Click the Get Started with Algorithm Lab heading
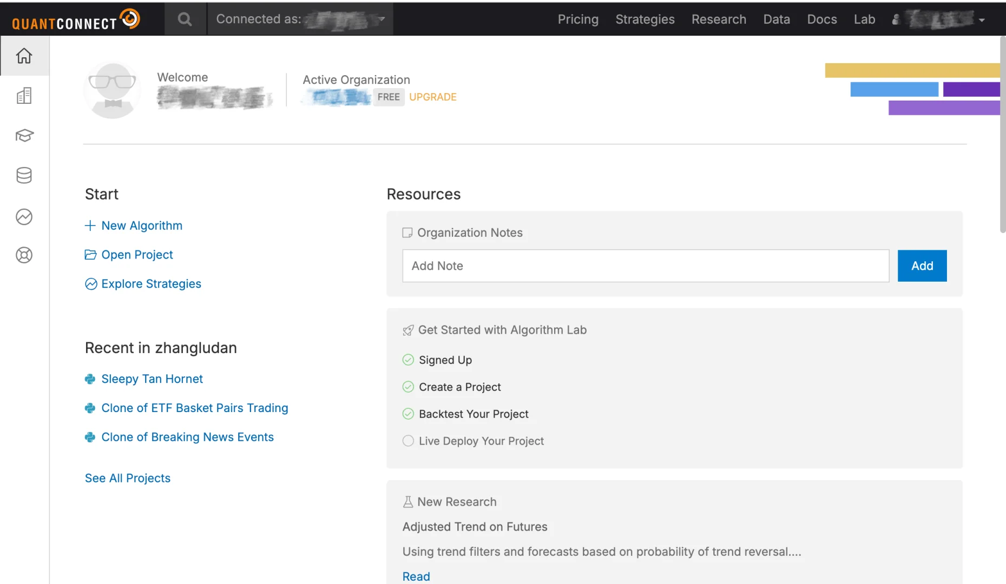 502,330
